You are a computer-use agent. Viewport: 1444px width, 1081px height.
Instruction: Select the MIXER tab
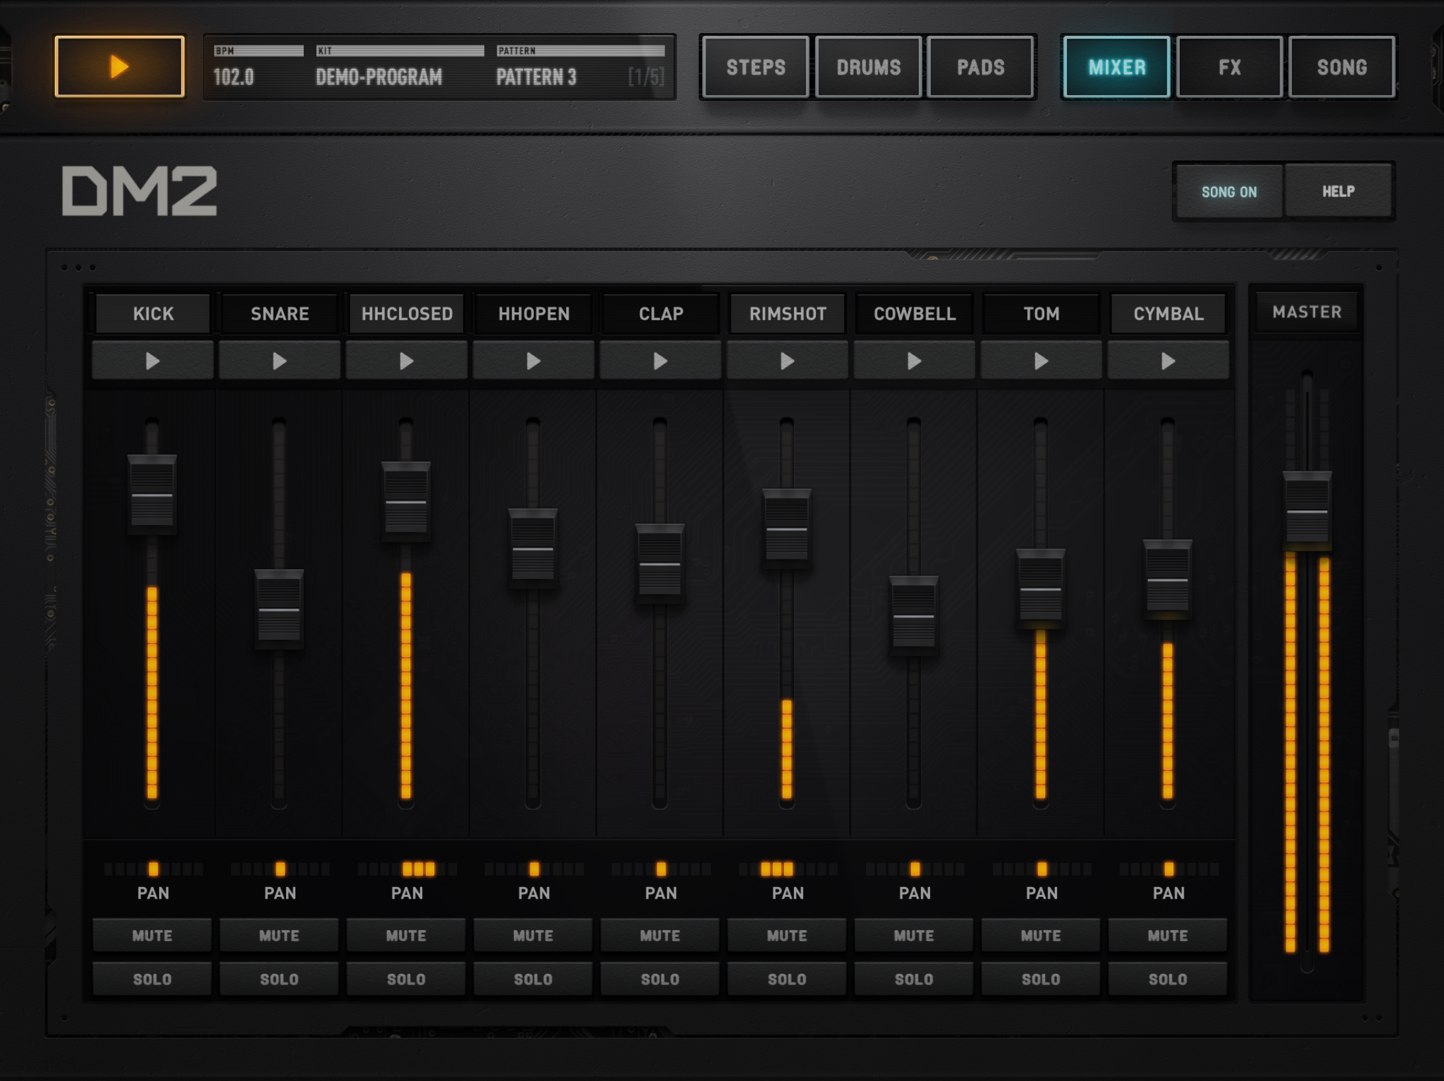click(x=1117, y=67)
